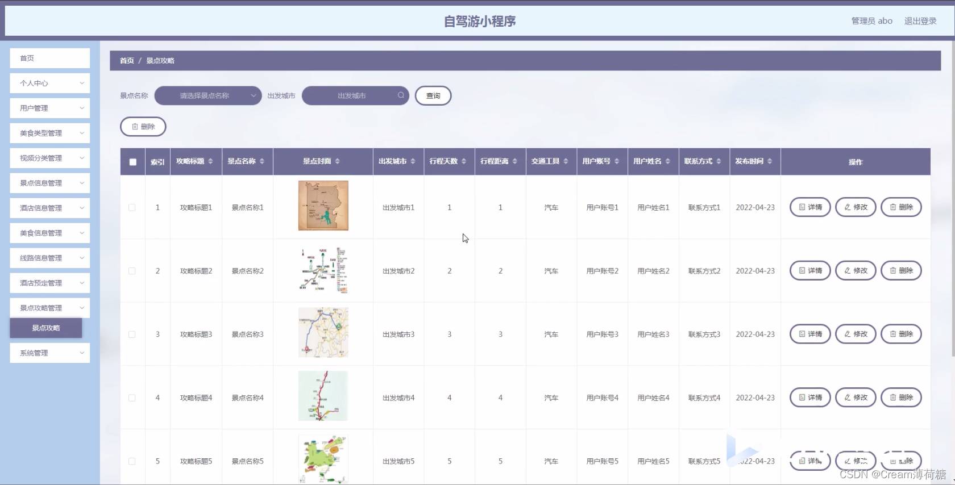Expand 用户管理 sidebar menu
The height and width of the screenshot is (485, 955).
click(x=50, y=108)
